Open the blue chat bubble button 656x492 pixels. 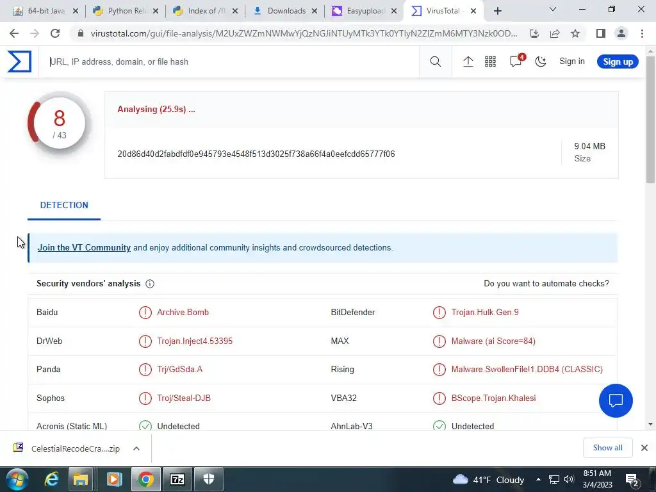(x=616, y=400)
